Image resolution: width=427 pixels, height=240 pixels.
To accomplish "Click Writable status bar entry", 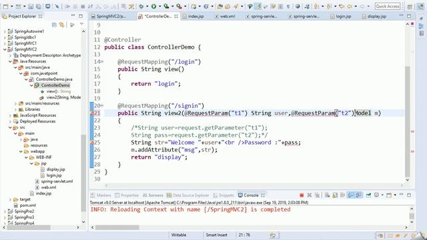I will 179,235.
